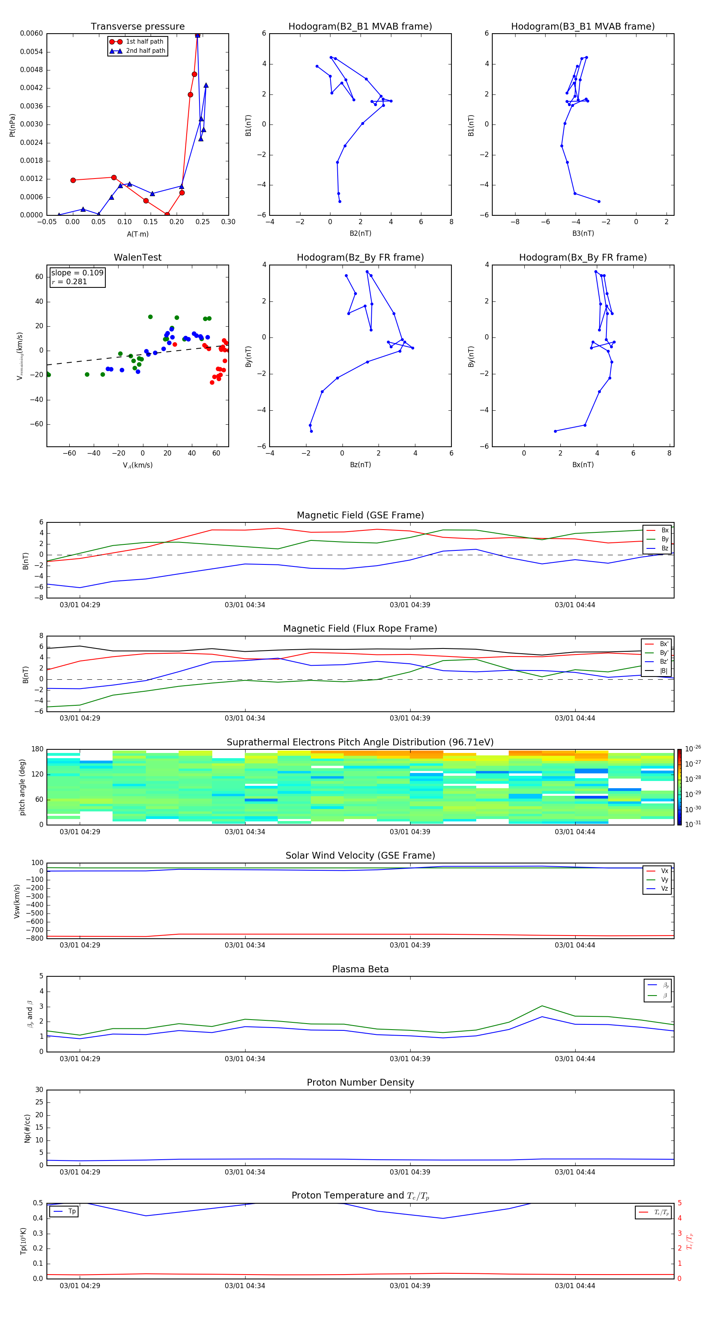The height and width of the screenshot is (1321, 721).
Task: Click the 'WalenTest' plot title
Action: tap(137, 257)
